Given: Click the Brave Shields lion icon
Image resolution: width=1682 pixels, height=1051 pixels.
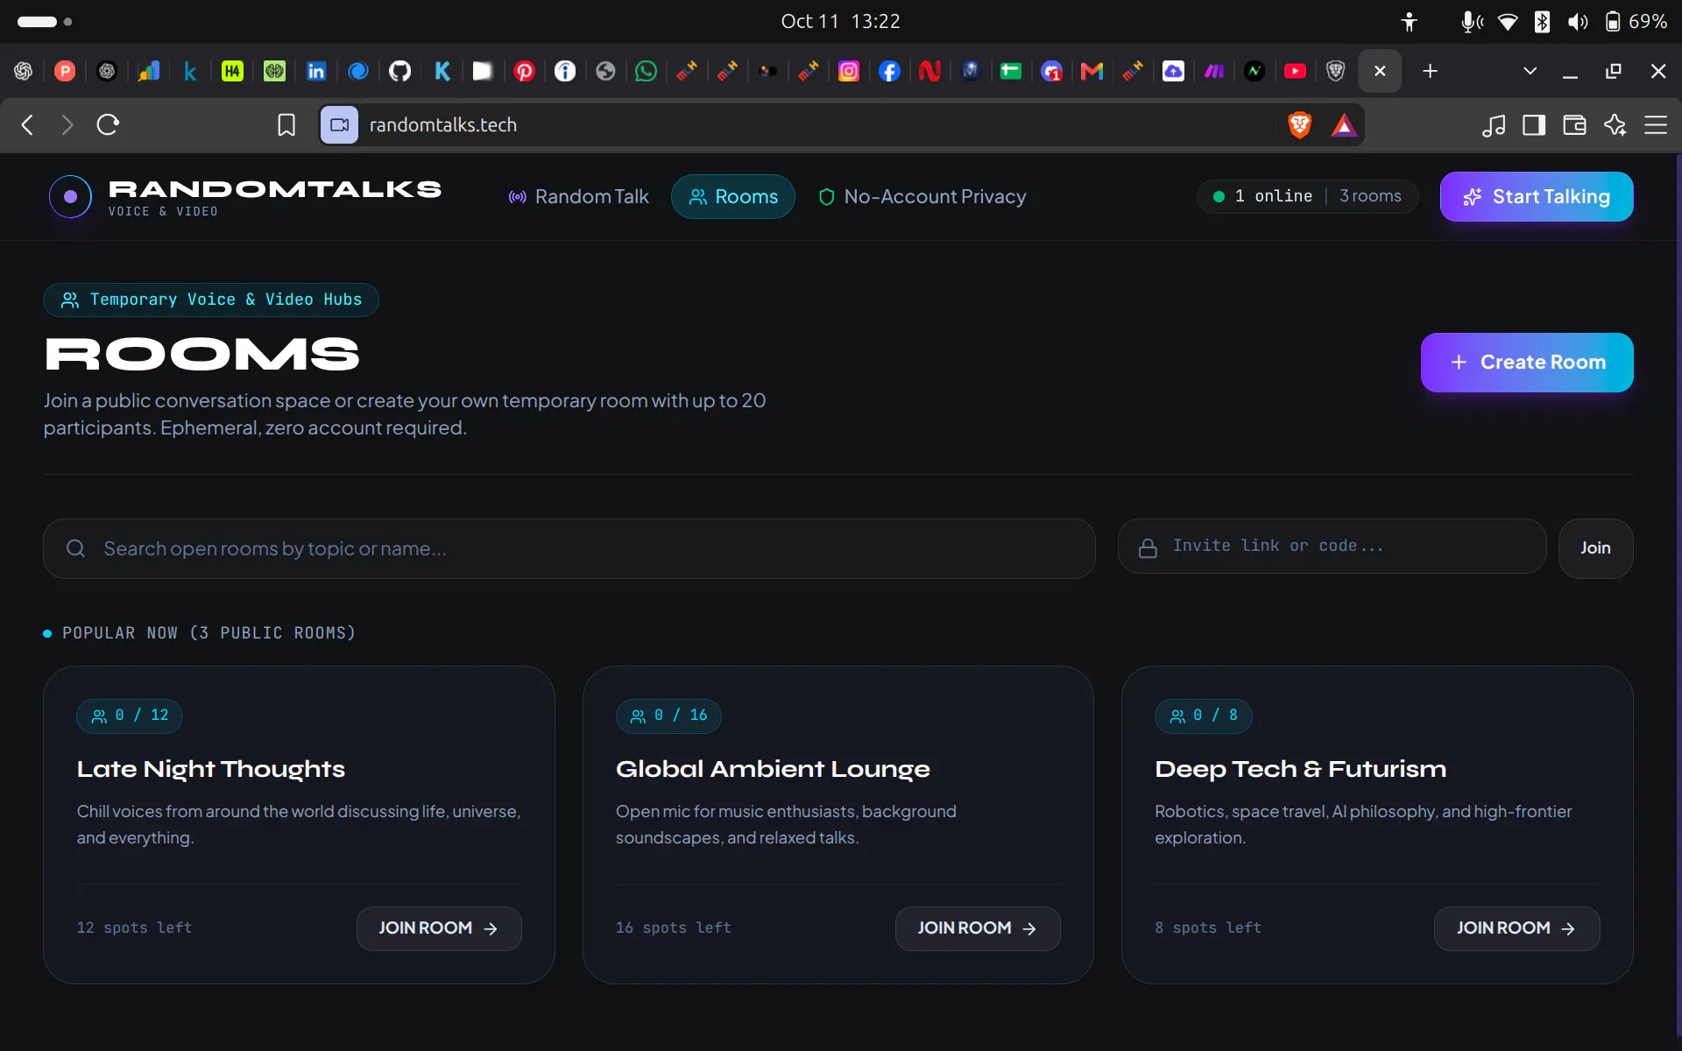Looking at the screenshot, I should tap(1299, 125).
